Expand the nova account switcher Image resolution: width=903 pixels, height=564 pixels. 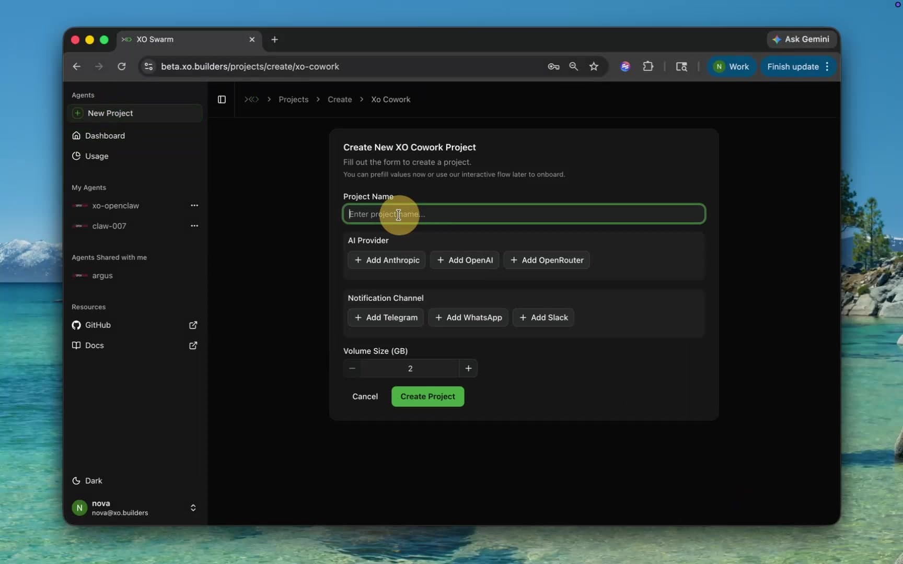(x=193, y=508)
